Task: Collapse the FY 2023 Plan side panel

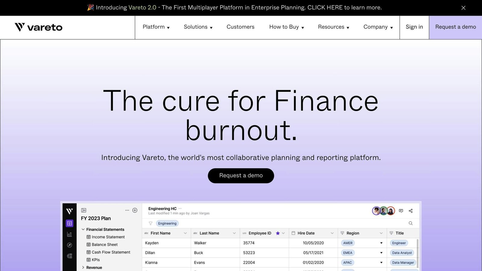Action: tap(84, 210)
